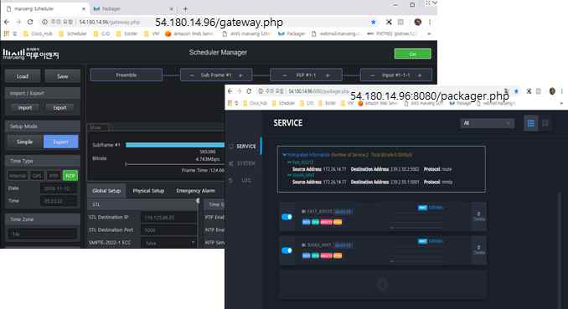Toggle the first Packager service switch
The width and height of the screenshot is (568, 309).
(287, 217)
